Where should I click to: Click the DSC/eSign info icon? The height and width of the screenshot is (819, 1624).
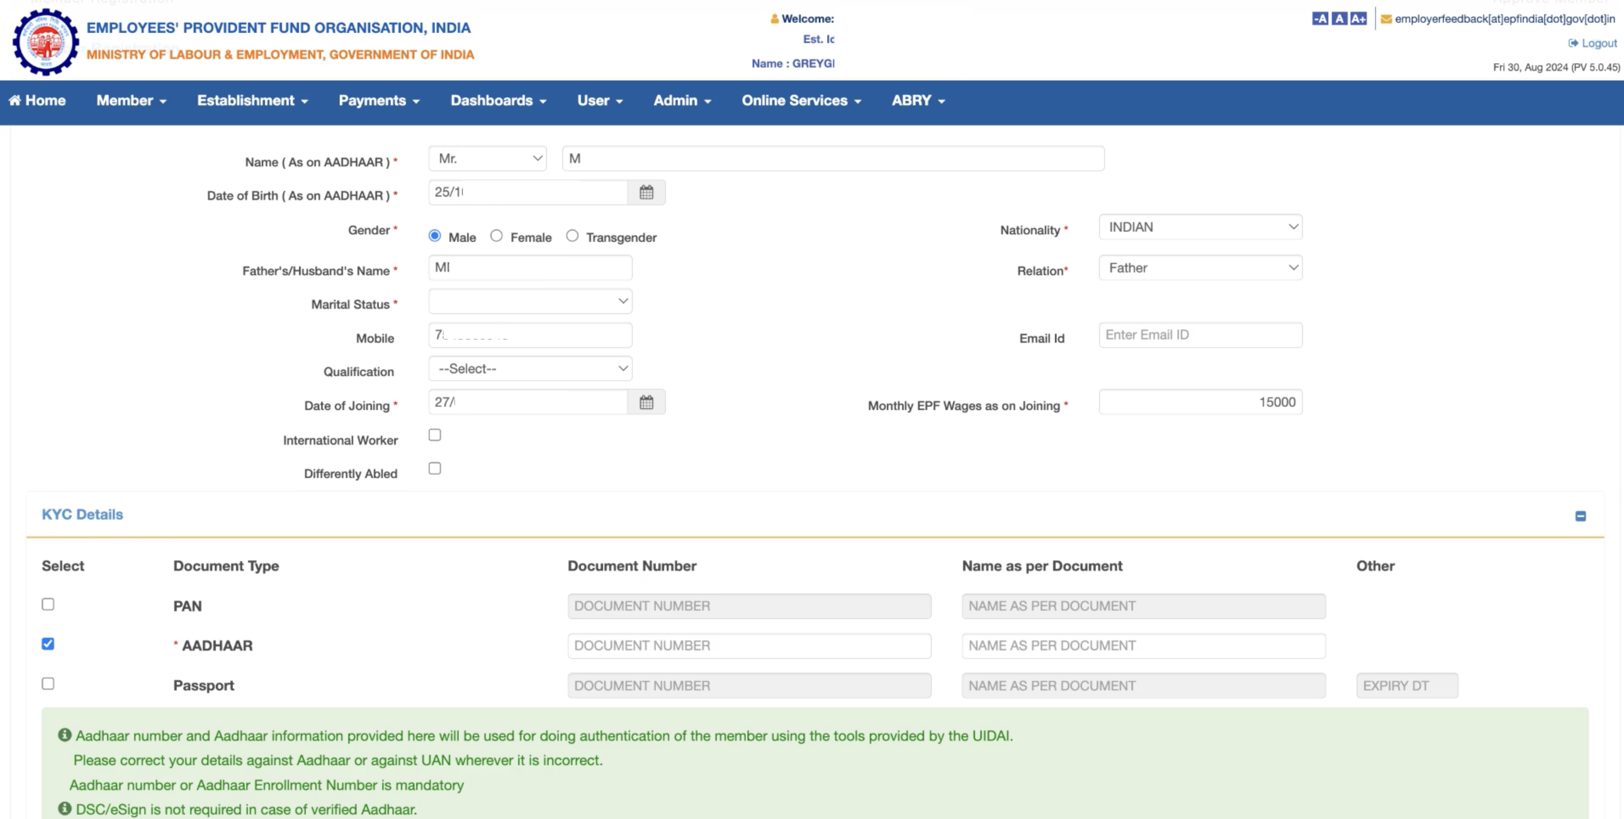tap(65, 808)
